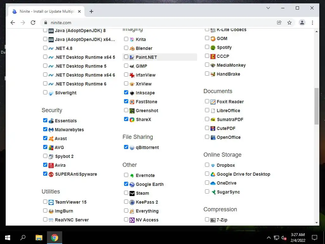Click the Google Earth globe icon

(132, 185)
